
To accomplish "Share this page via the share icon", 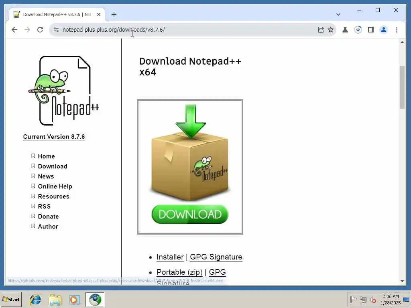I will point(321,30).
